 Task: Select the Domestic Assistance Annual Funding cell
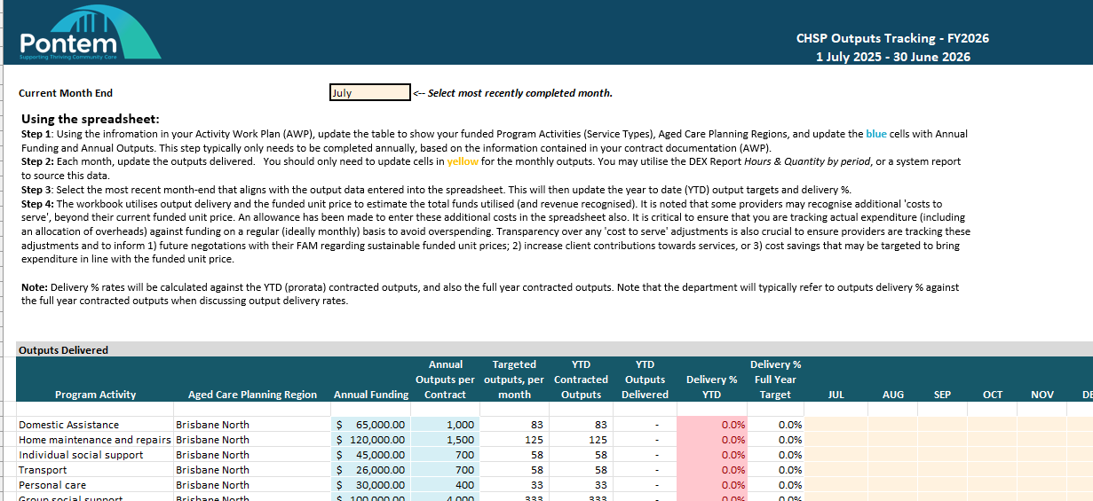click(371, 425)
